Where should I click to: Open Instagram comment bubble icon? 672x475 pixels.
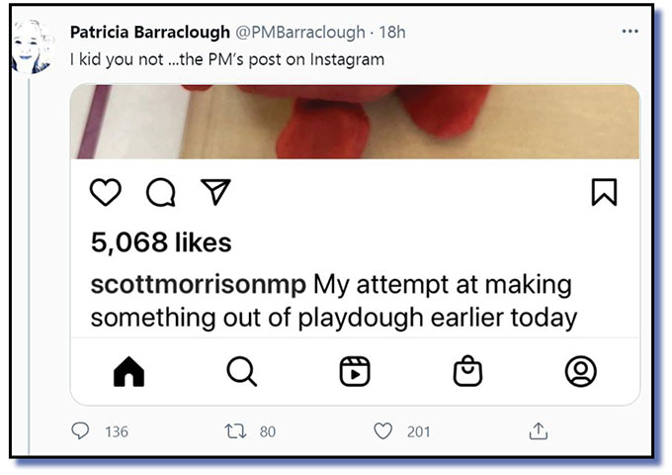pyautogui.click(x=160, y=193)
